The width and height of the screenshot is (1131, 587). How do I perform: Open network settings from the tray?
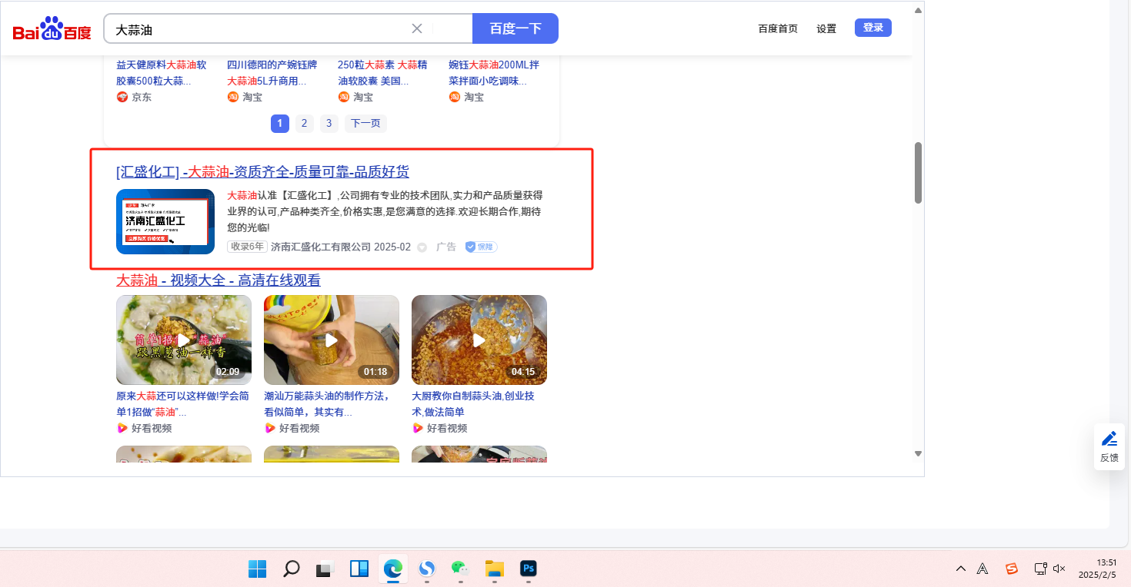coord(1040,569)
